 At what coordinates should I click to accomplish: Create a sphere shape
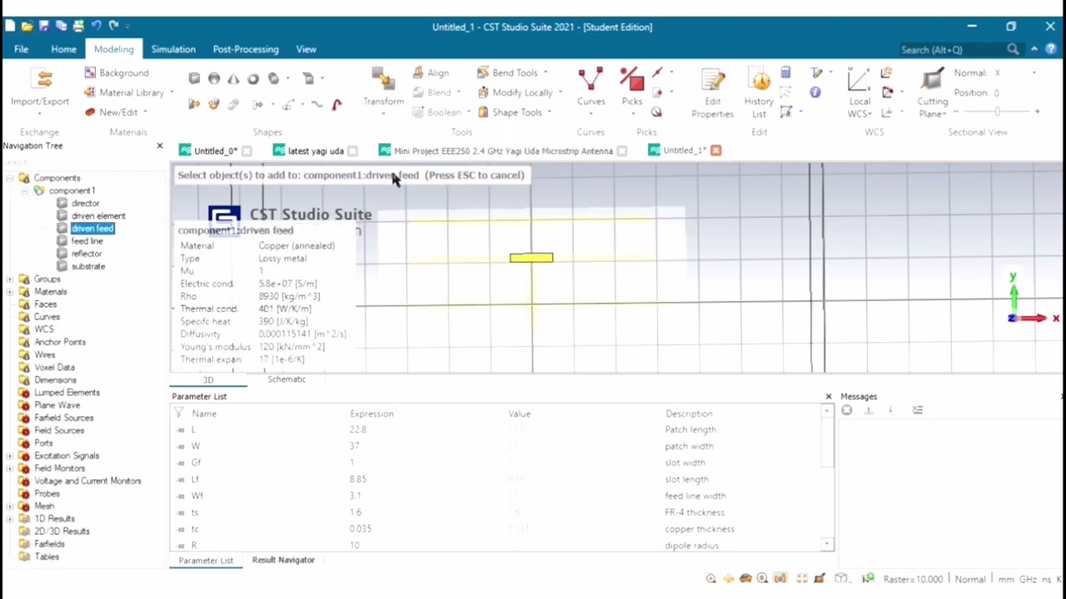tap(214, 78)
